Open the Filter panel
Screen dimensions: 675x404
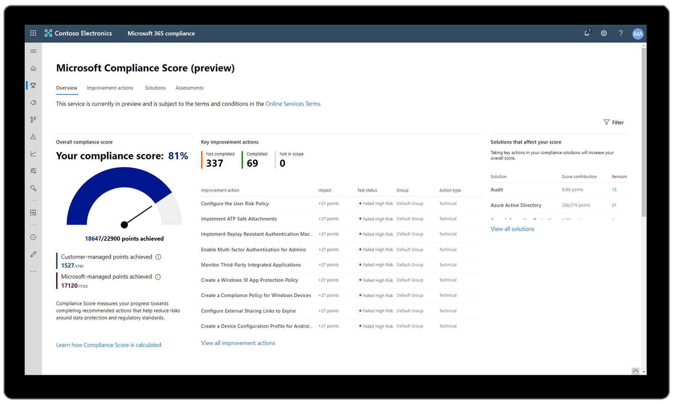pyautogui.click(x=613, y=122)
